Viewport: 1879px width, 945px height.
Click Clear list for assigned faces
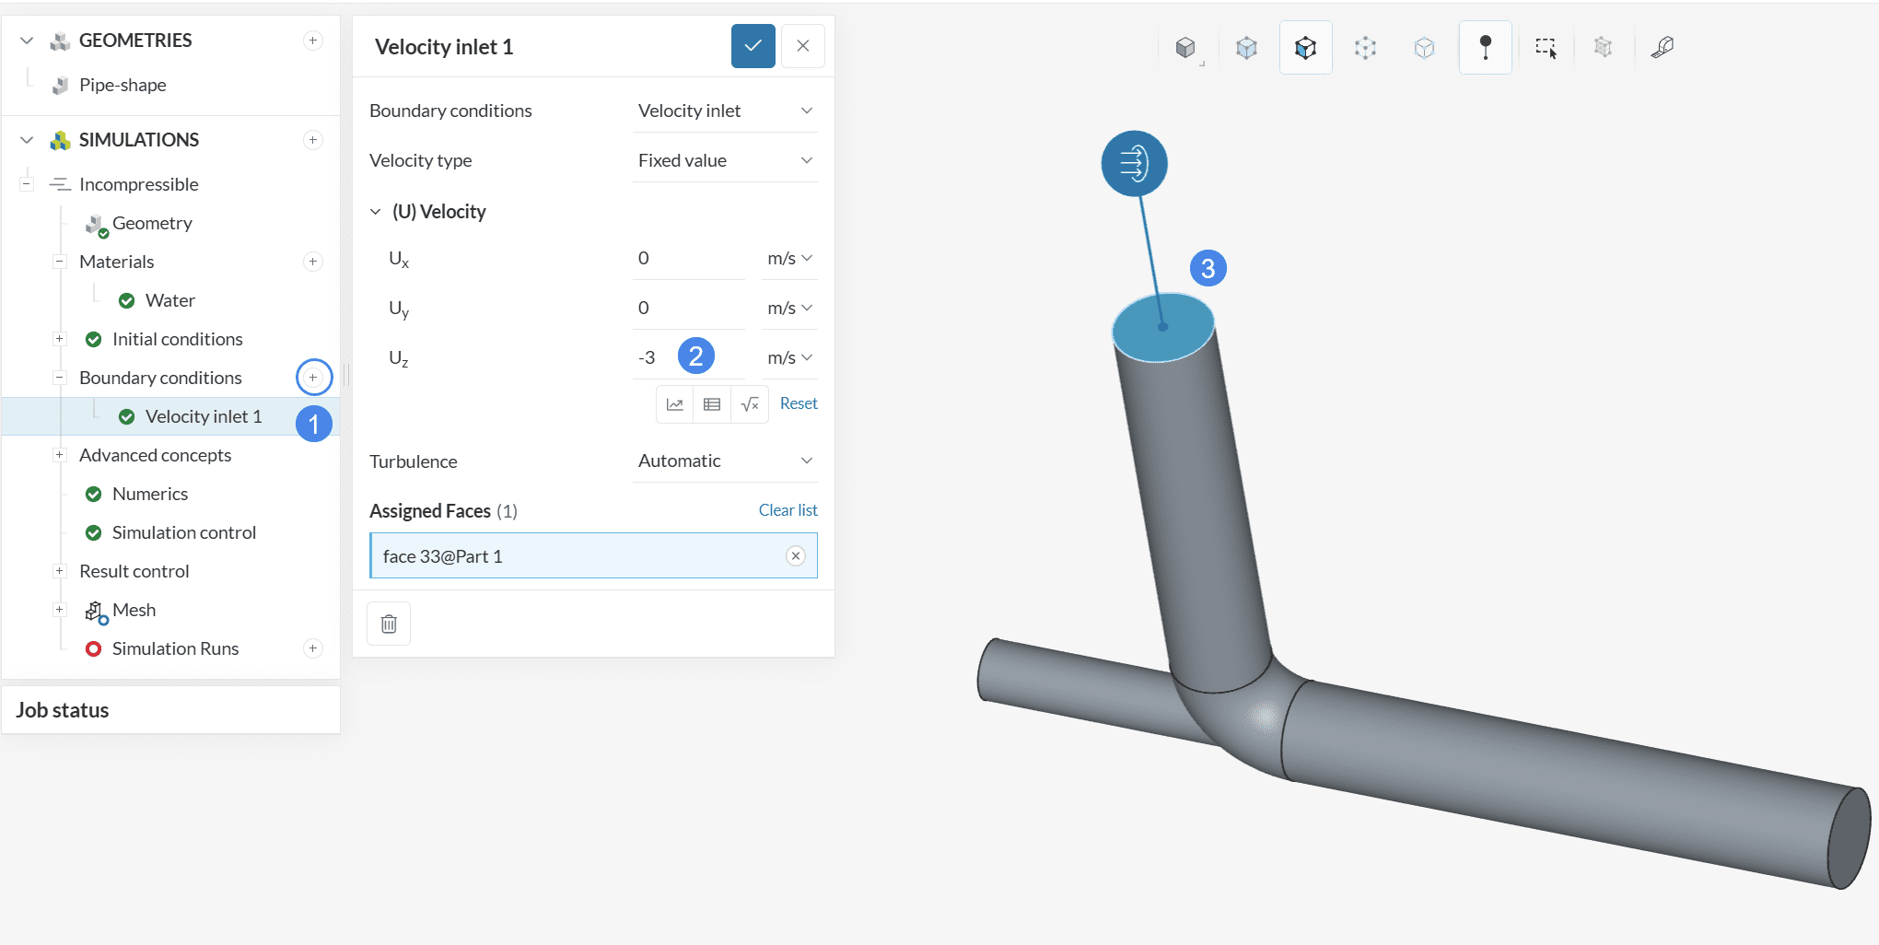pyautogui.click(x=788, y=510)
